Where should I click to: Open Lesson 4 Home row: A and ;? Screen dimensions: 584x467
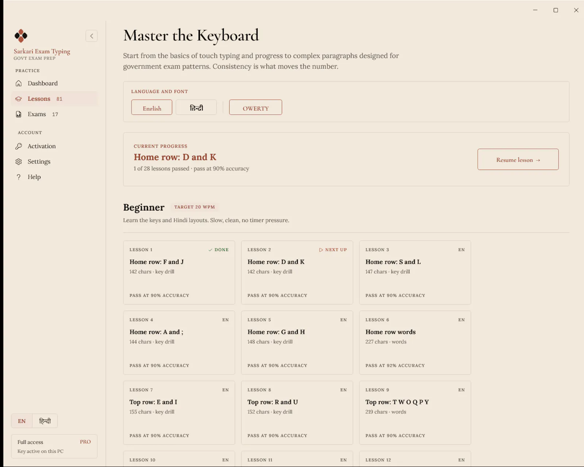pyautogui.click(x=179, y=343)
